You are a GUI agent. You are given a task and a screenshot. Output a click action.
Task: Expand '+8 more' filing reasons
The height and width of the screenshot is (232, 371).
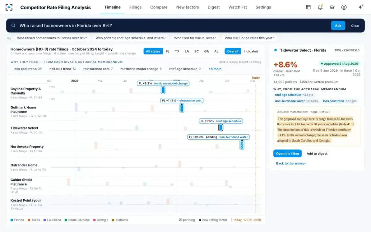215,69
